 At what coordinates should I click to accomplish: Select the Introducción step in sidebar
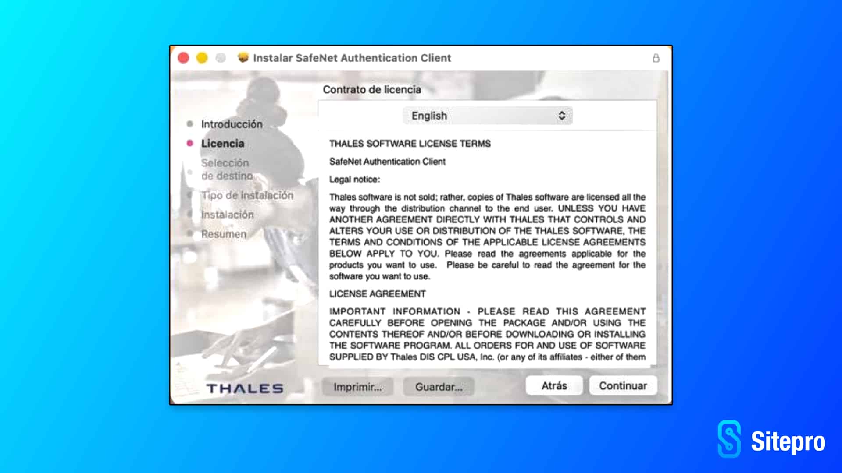[x=232, y=124]
